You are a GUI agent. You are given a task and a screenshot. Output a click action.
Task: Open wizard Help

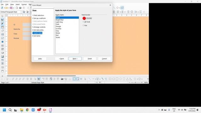(40, 59)
